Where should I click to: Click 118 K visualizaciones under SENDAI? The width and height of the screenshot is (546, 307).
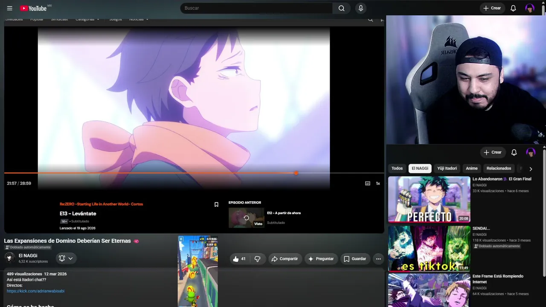489,240
